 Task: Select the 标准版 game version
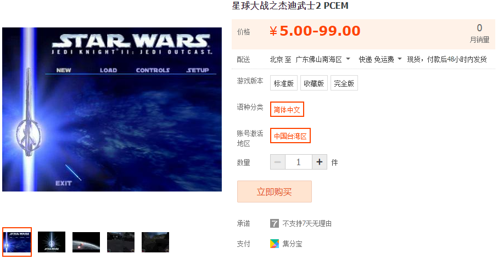point(284,83)
